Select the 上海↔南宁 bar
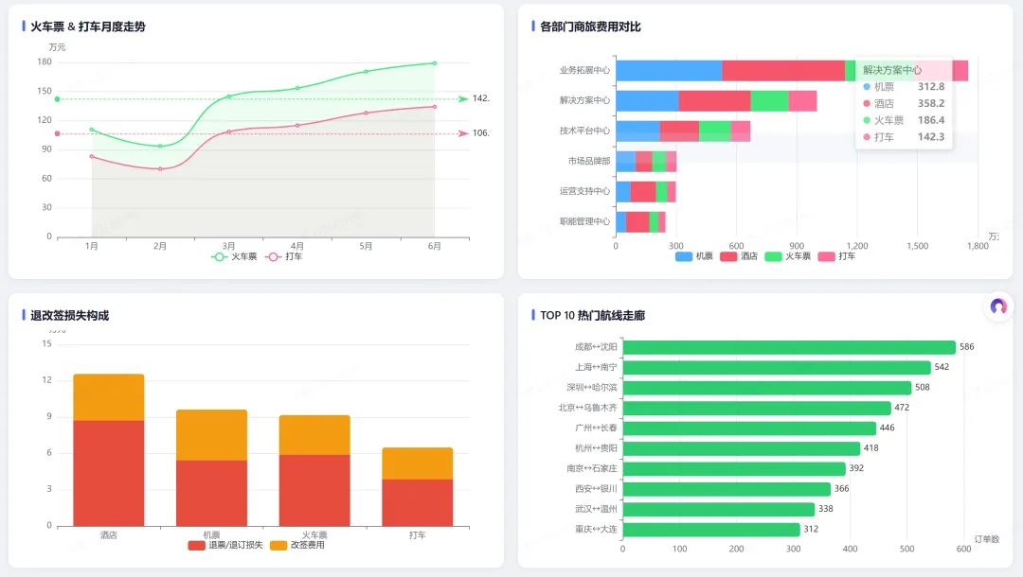Viewport: 1023px width, 577px height. (x=777, y=367)
